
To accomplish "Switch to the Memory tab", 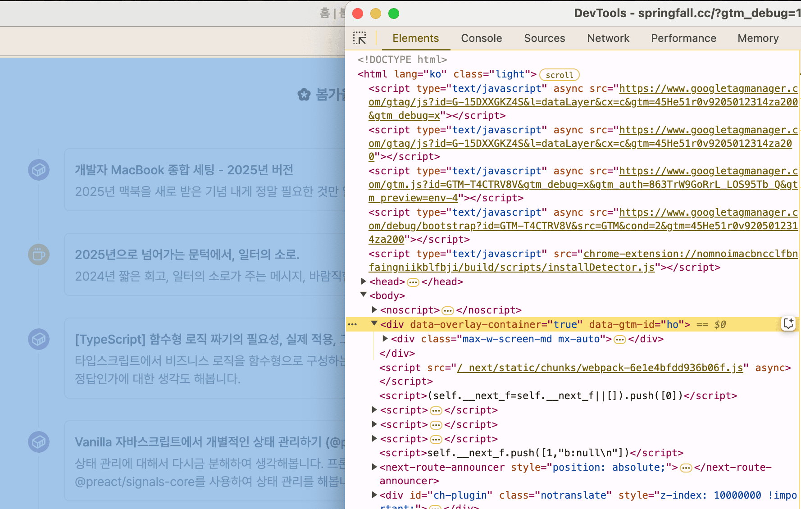I will [x=758, y=38].
